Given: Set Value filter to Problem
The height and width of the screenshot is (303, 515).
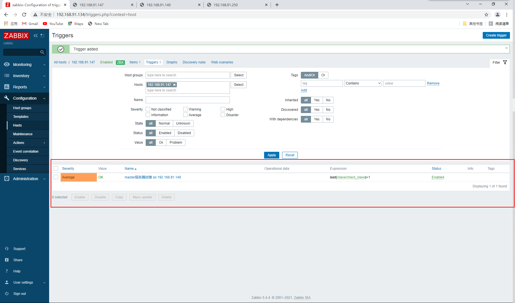Looking at the screenshot, I should pyautogui.click(x=176, y=143).
